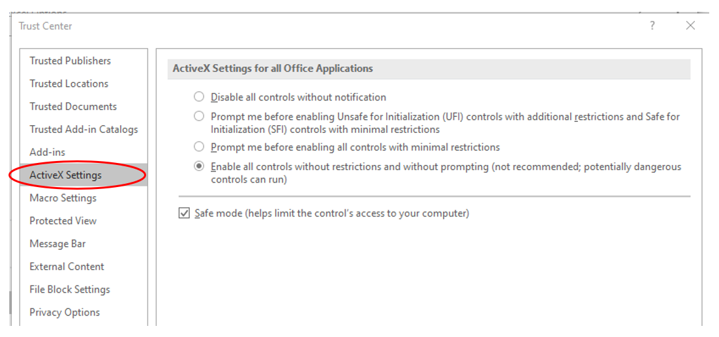Switch to Macro Settings
The image size is (719, 337).
pyautogui.click(x=63, y=198)
